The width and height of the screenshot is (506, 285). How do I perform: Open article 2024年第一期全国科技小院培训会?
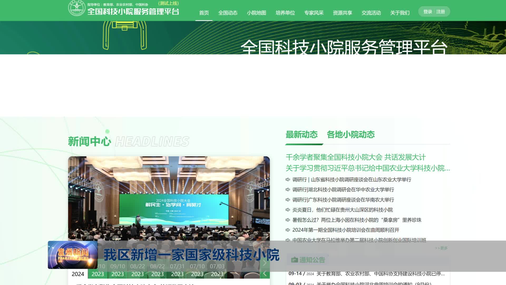346,230
